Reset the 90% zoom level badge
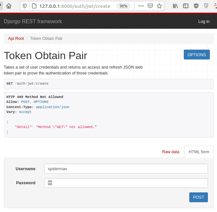This screenshot has height=212, width=217. pyautogui.click(x=123, y=6)
